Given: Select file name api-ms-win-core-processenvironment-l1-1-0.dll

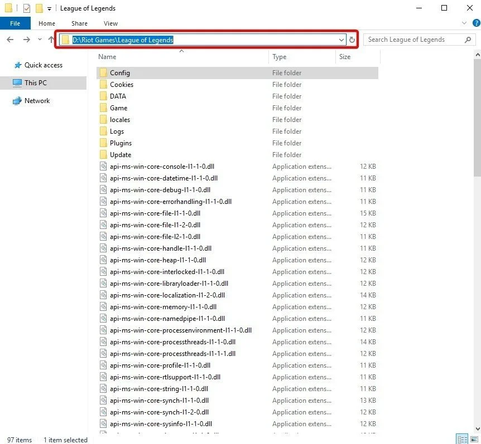Looking at the screenshot, I should pyautogui.click(x=181, y=330).
